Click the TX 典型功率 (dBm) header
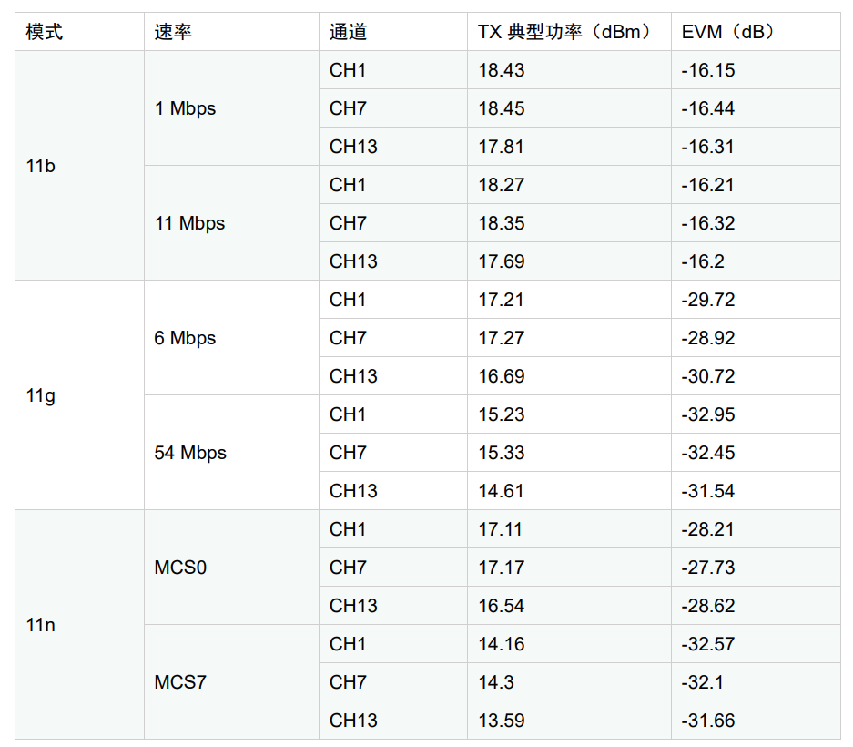The image size is (853, 747). tap(570, 32)
